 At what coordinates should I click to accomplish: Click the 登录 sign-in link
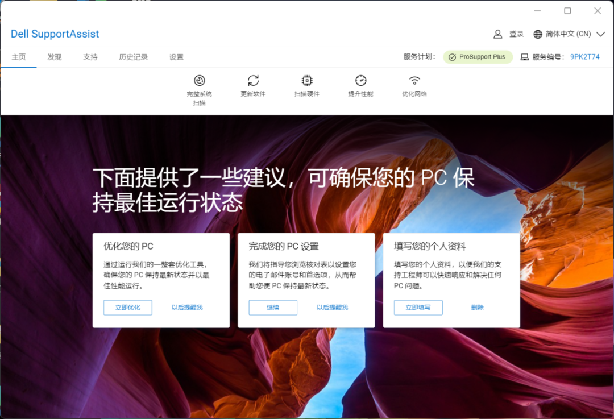tap(516, 34)
